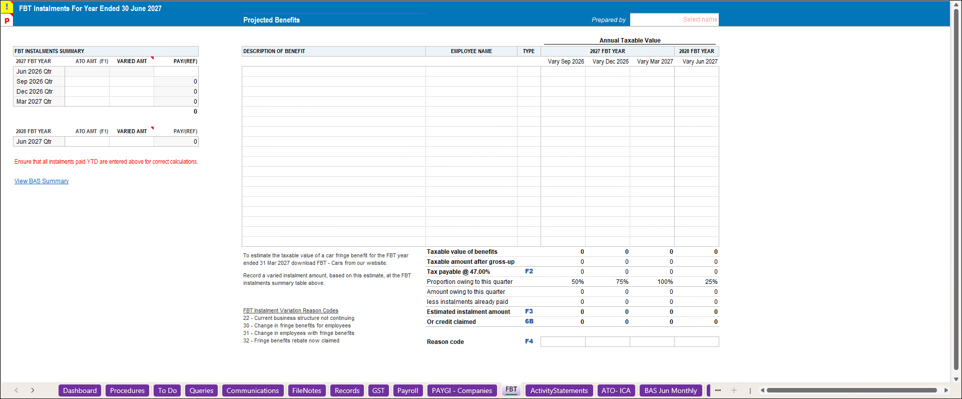Go to previous sheet tab arrow

pyautogui.click(x=17, y=390)
